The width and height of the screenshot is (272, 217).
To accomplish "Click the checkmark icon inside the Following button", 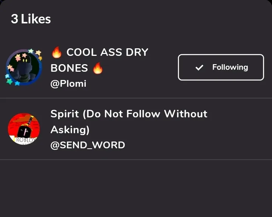I will [199, 68].
